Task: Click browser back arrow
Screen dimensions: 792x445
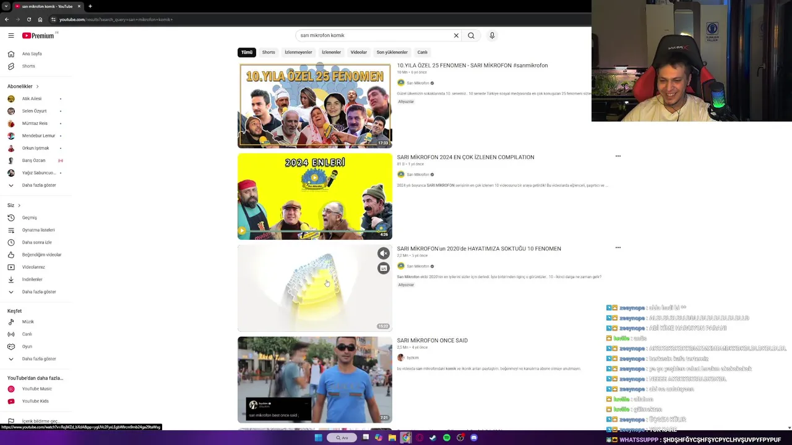Action: [x=7, y=19]
